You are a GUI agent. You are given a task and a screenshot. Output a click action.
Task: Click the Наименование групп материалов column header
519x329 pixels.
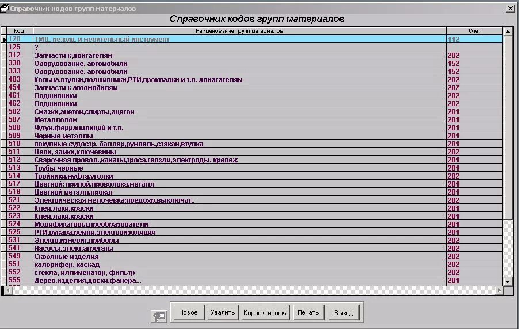pyautogui.click(x=239, y=31)
